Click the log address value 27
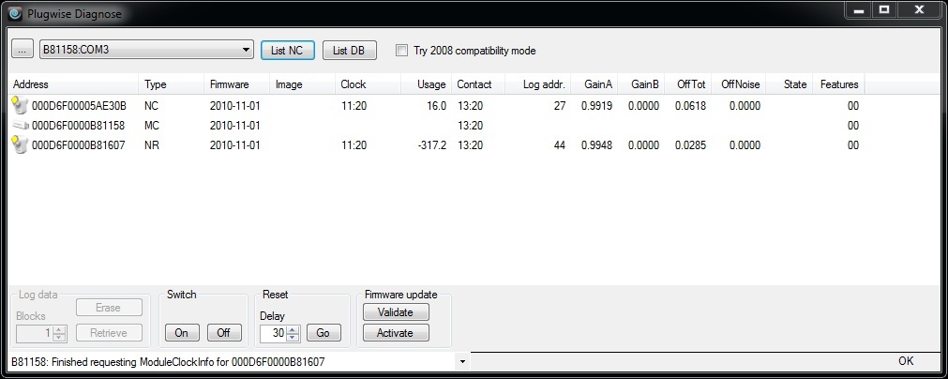 (x=560, y=106)
